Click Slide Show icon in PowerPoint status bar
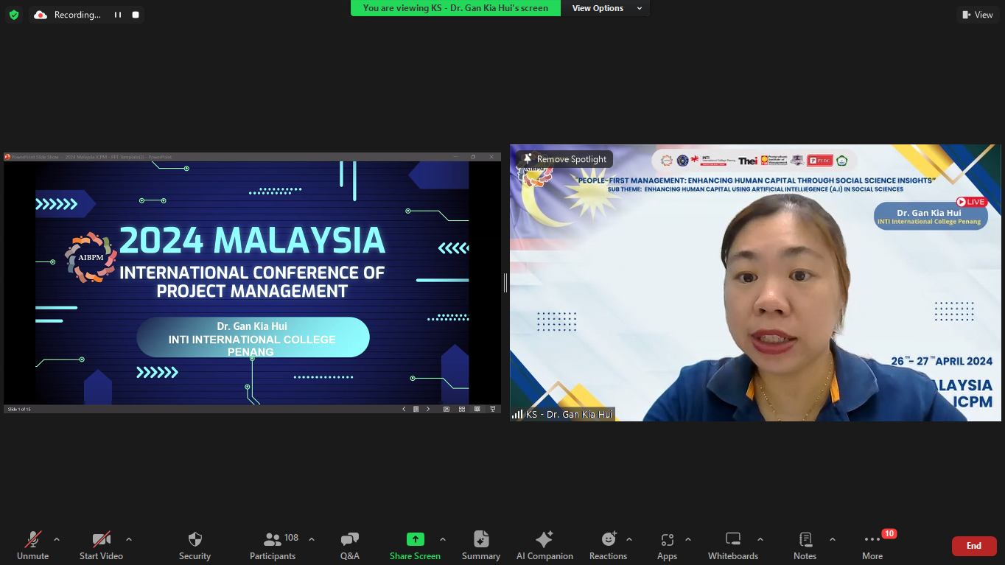The width and height of the screenshot is (1005, 565). coord(493,409)
